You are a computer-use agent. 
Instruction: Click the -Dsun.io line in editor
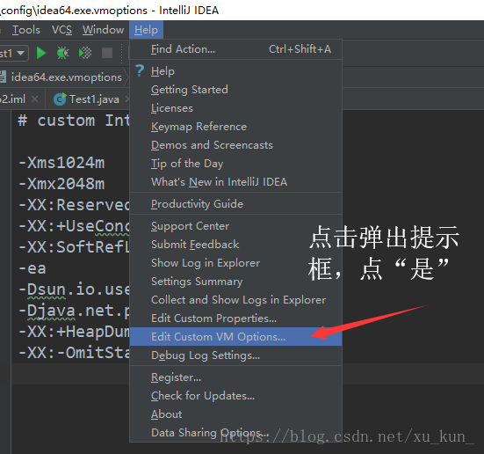[x=74, y=289]
